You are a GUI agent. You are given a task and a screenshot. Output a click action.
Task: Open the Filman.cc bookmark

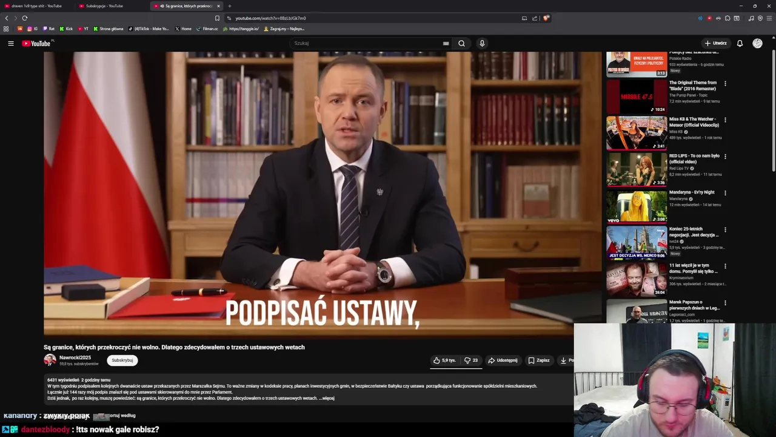point(207,29)
